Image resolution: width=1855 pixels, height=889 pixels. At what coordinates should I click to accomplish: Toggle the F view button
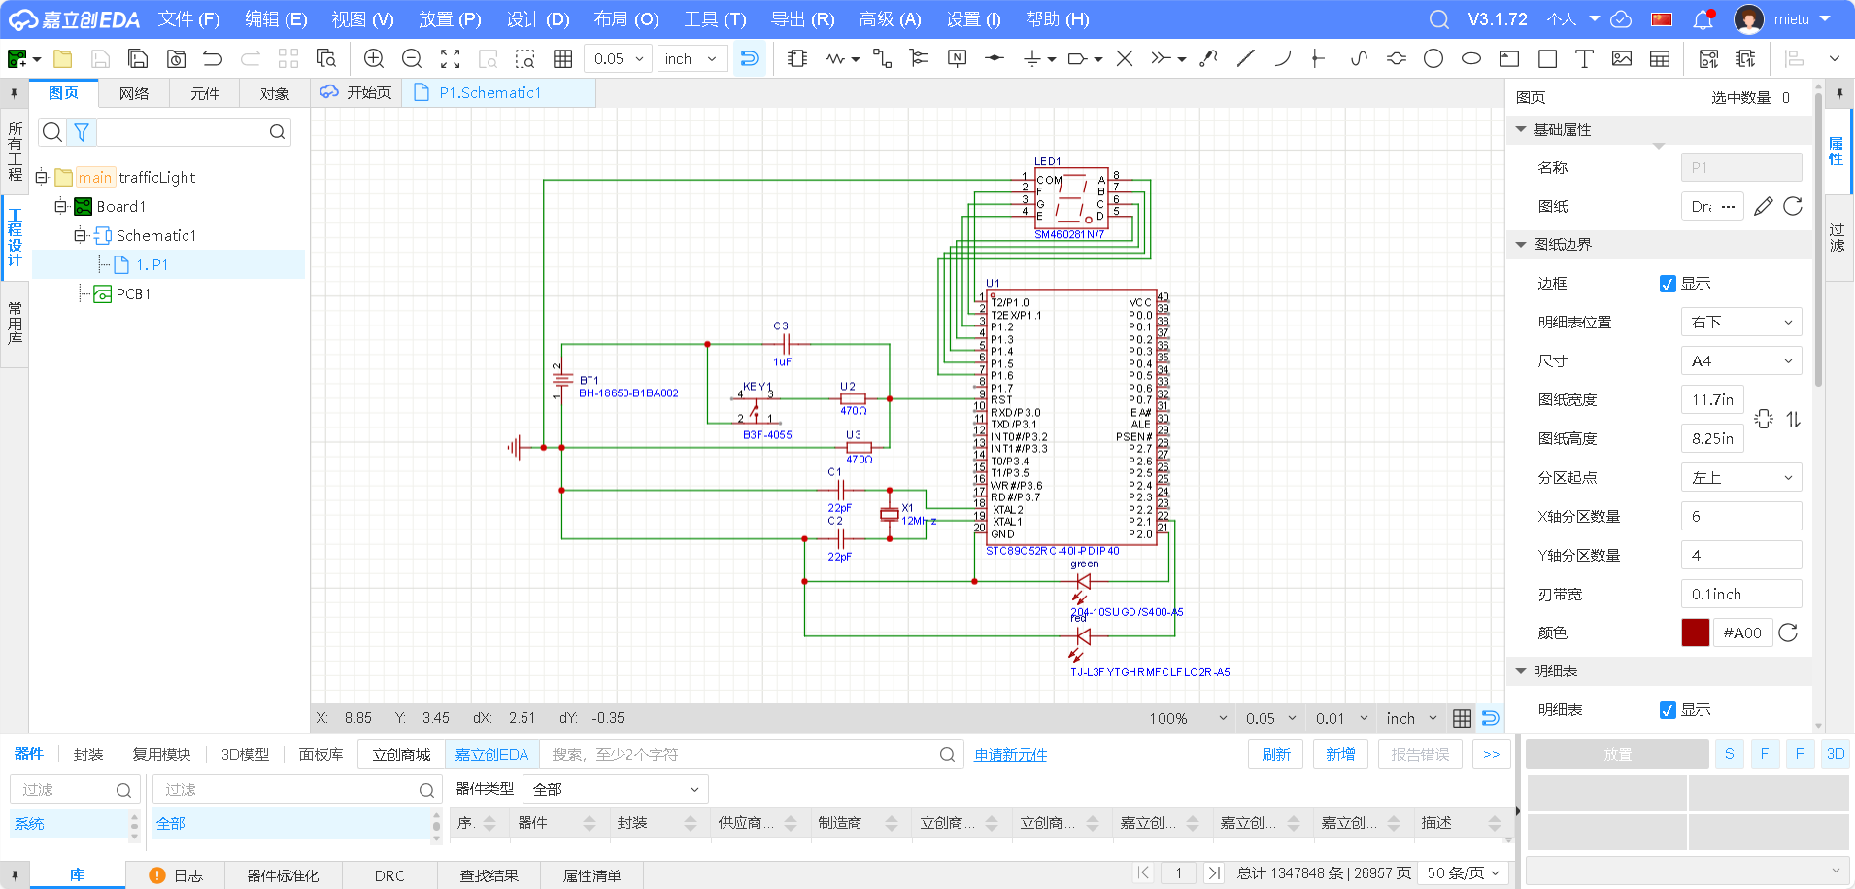click(x=1765, y=754)
